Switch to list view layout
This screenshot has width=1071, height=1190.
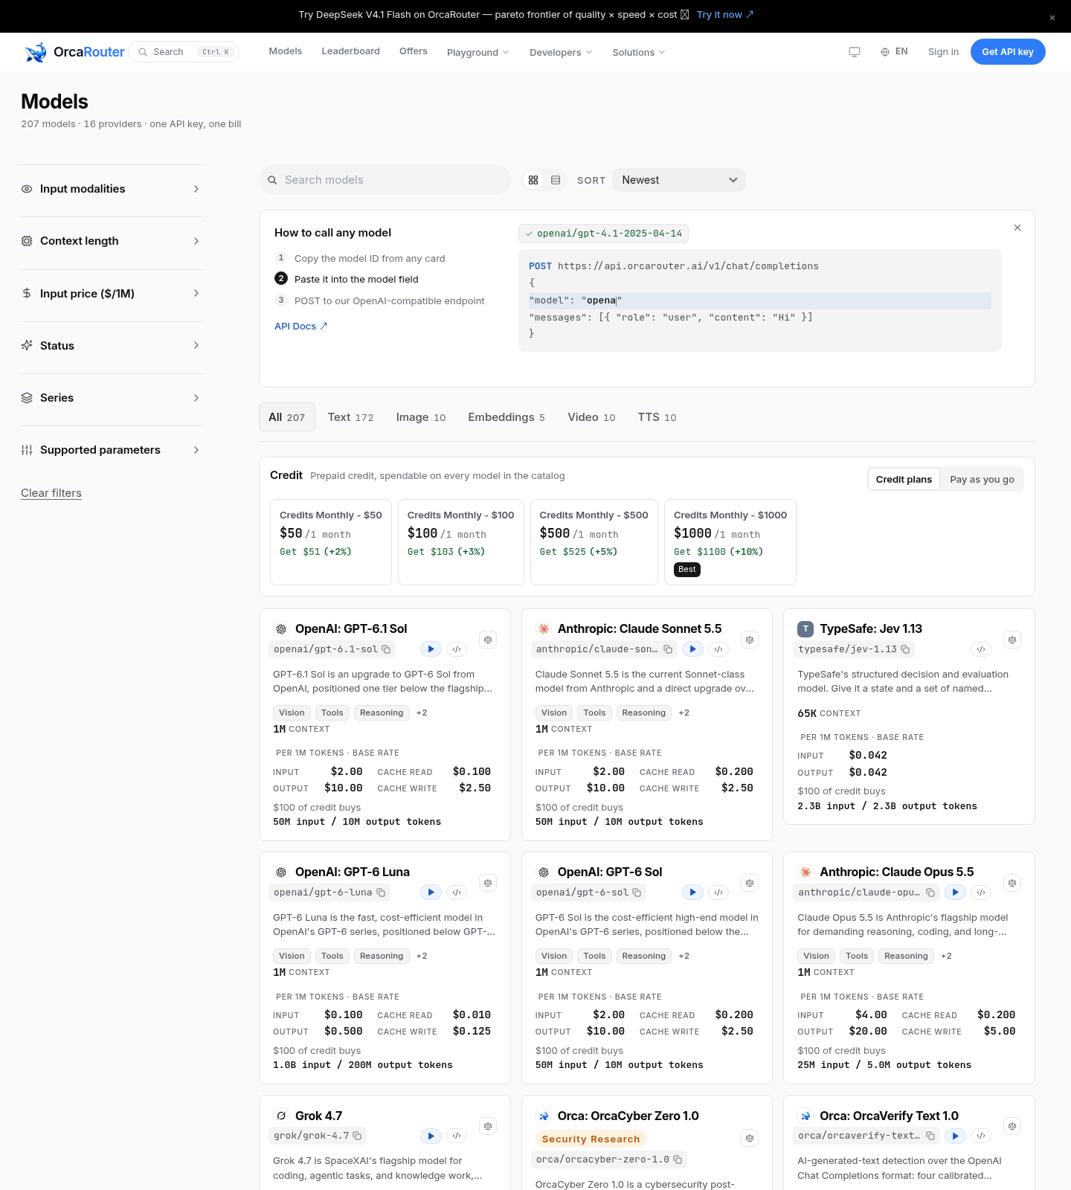click(556, 180)
